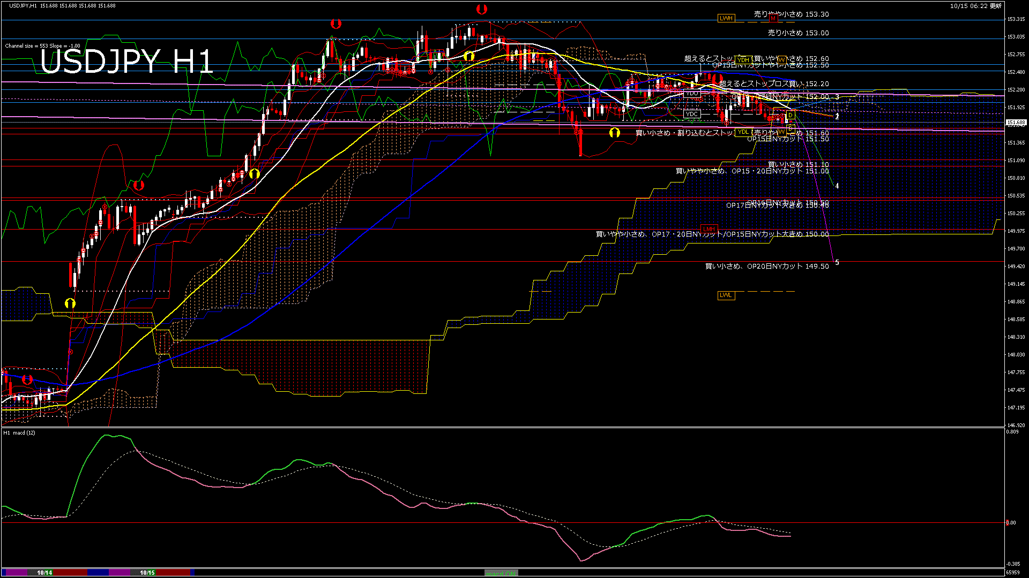Click the Channel size Slope text label
1029x578 pixels.
click(x=42, y=46)
